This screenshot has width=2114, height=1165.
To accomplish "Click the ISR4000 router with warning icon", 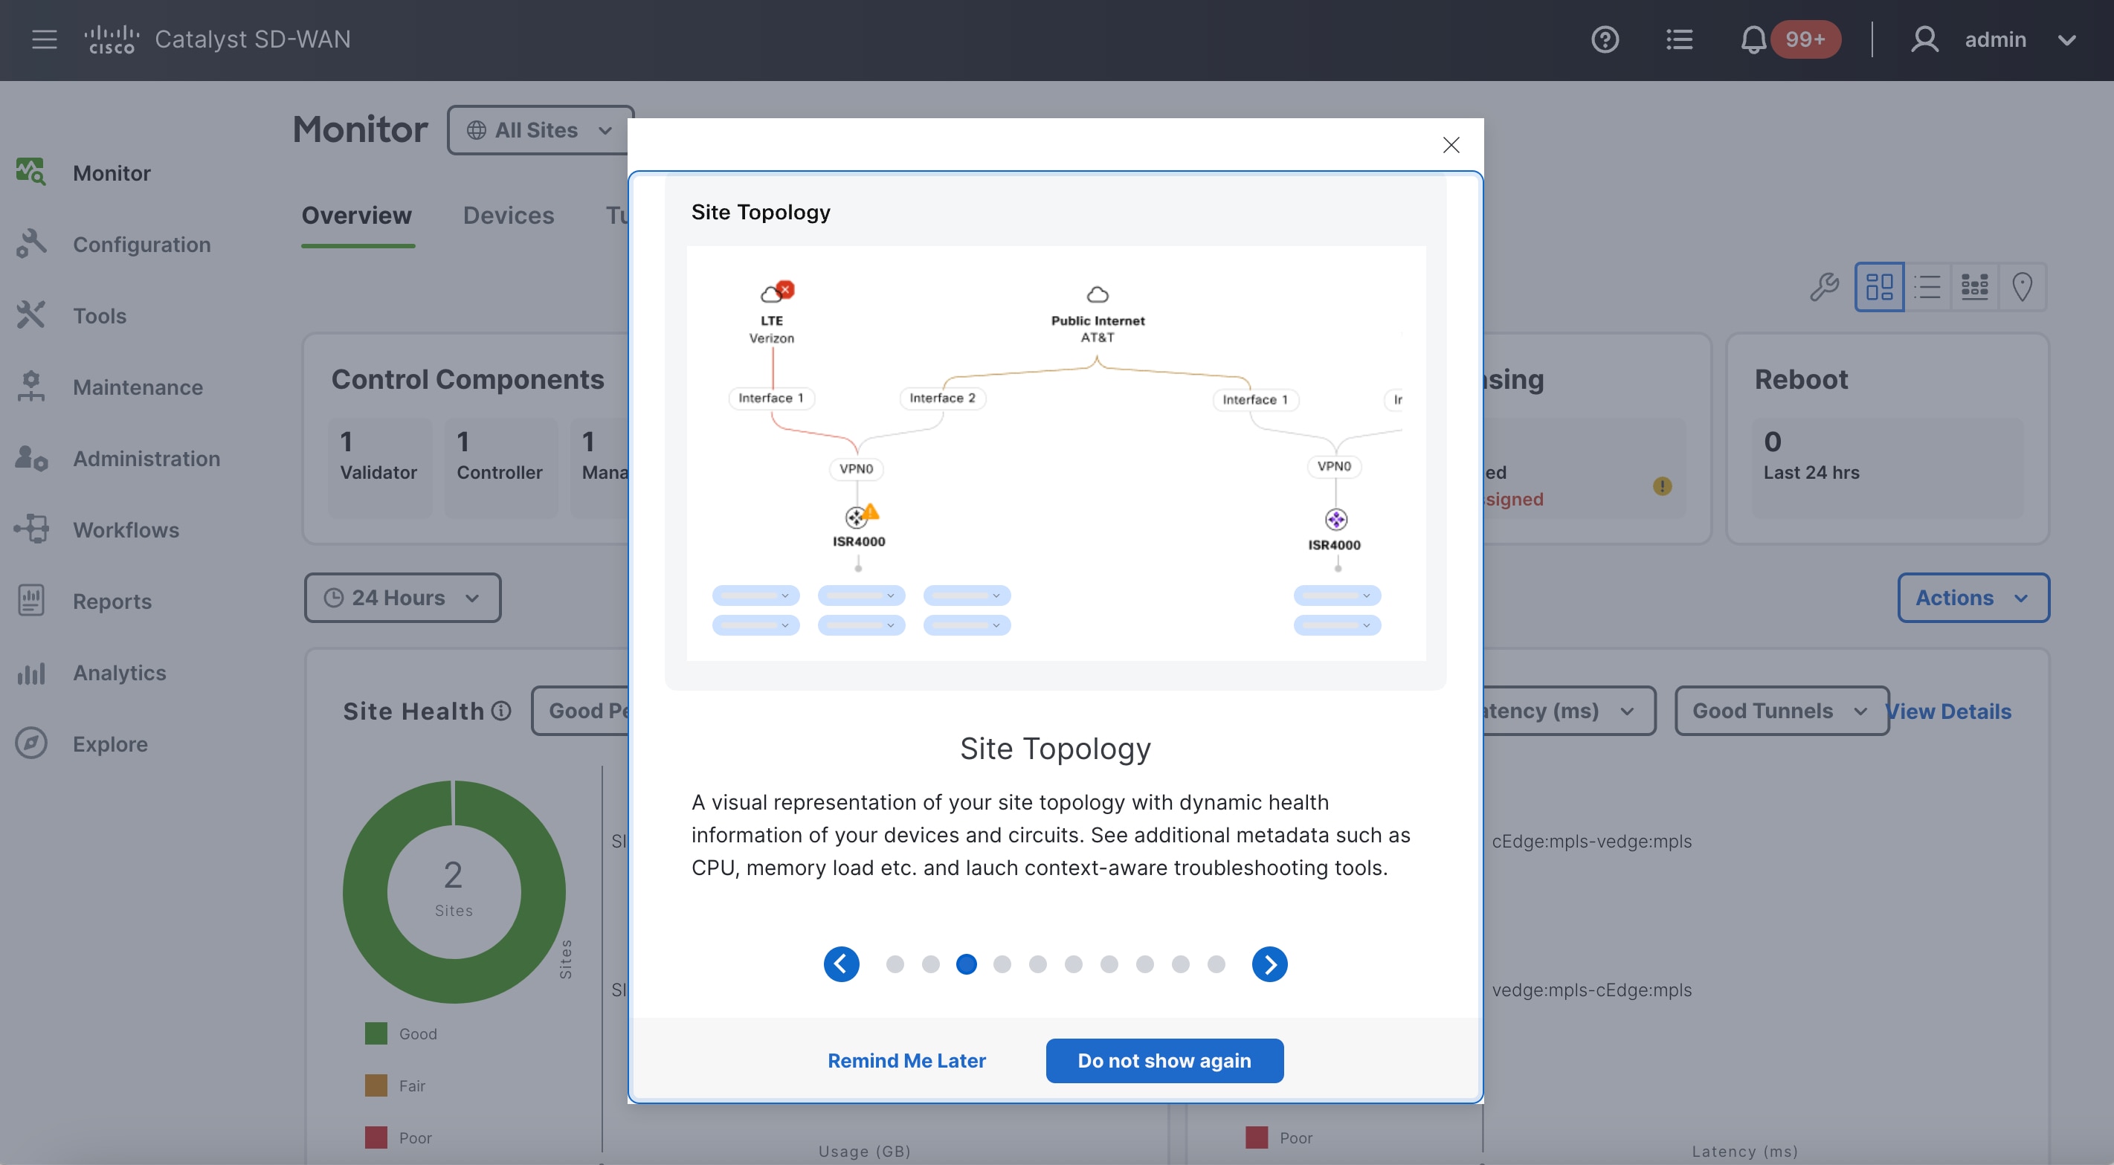I will point(861,515).
